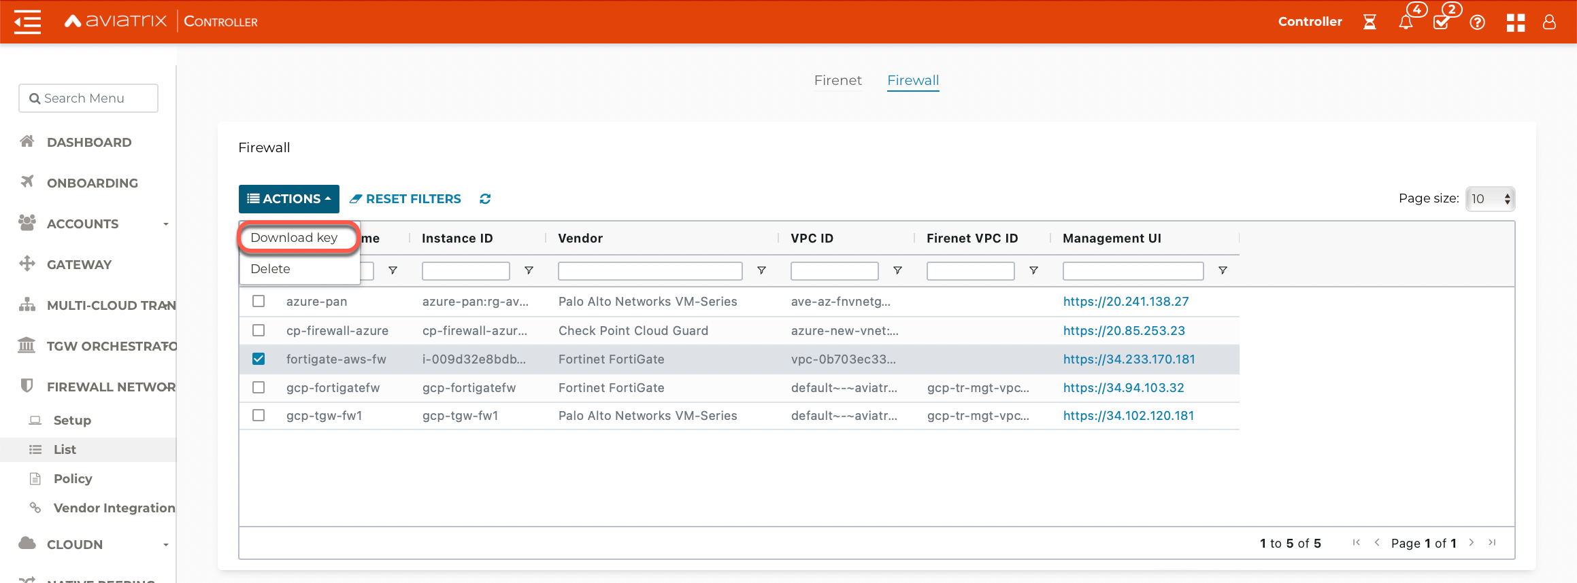The image size is (1577, 583).
Task: Click the TGW Orchestrator building icon
Action: coord(27,345)
